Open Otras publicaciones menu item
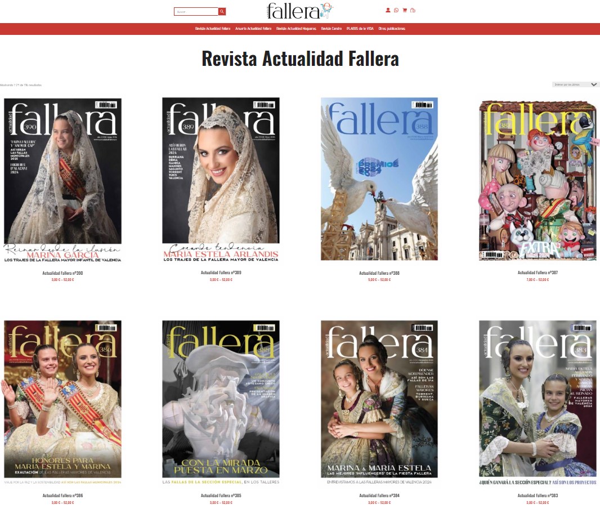The width and height of the screenshot is (600, 527). [x=392, y=29]
